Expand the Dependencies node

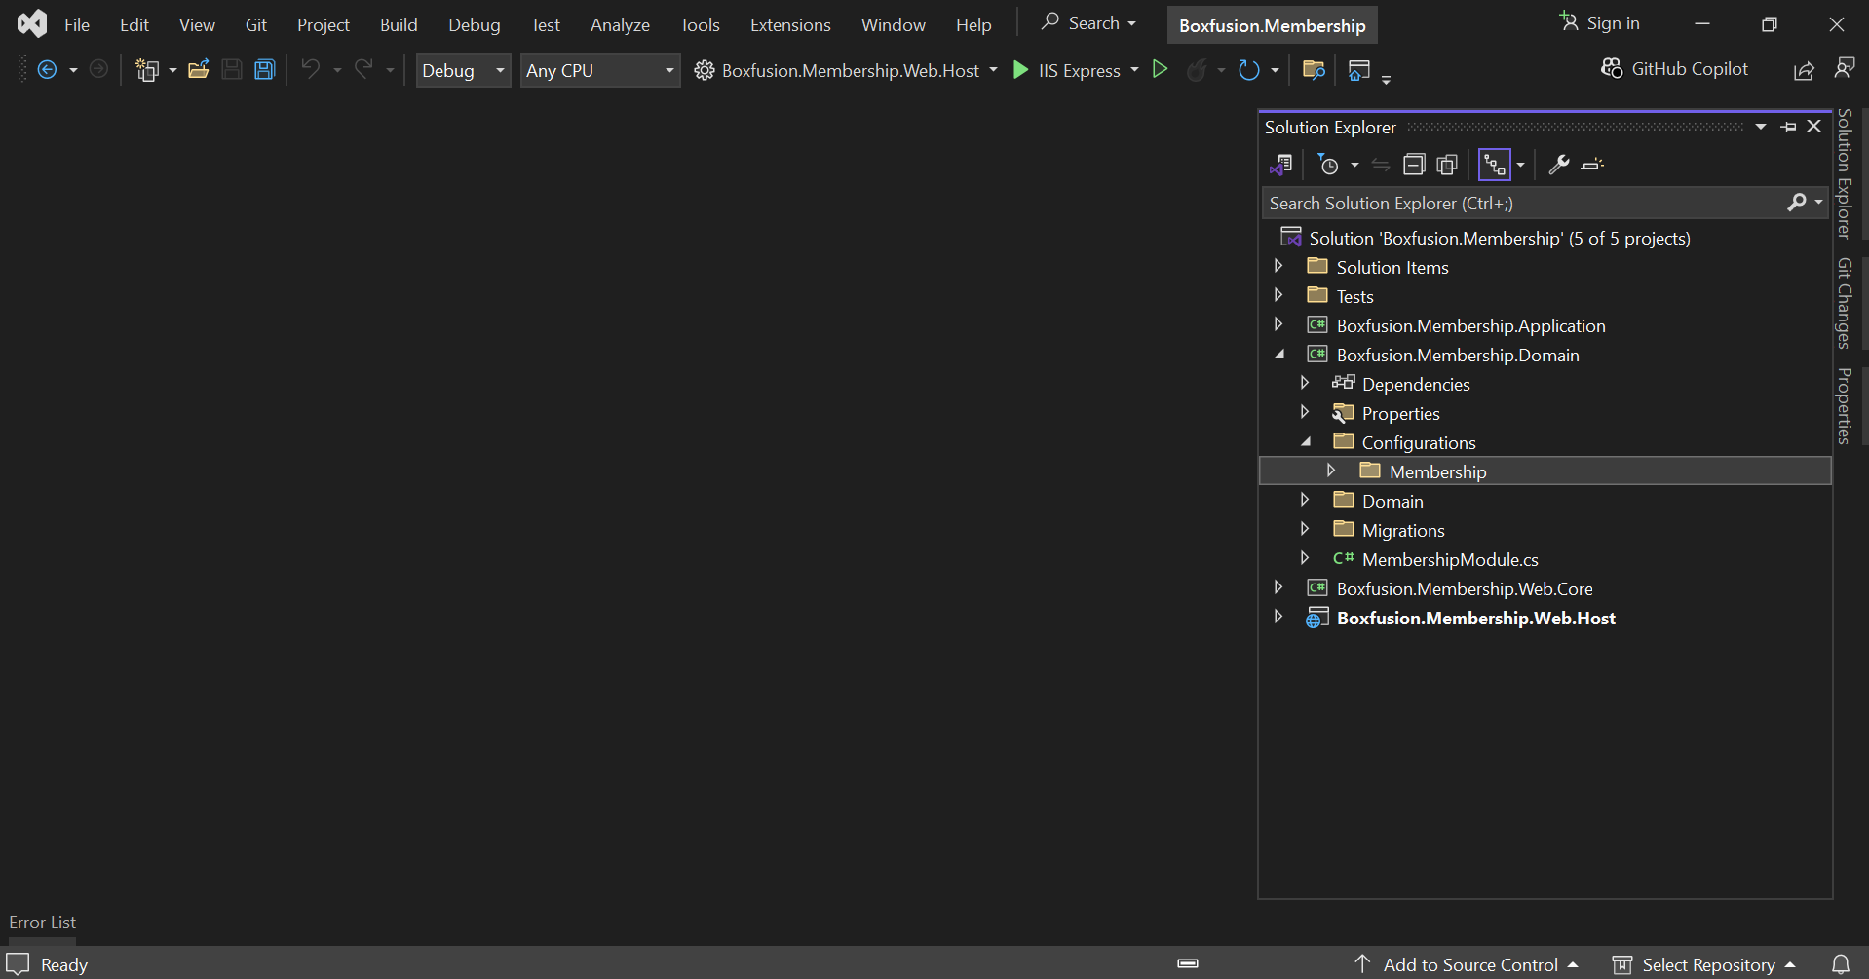1305,383
